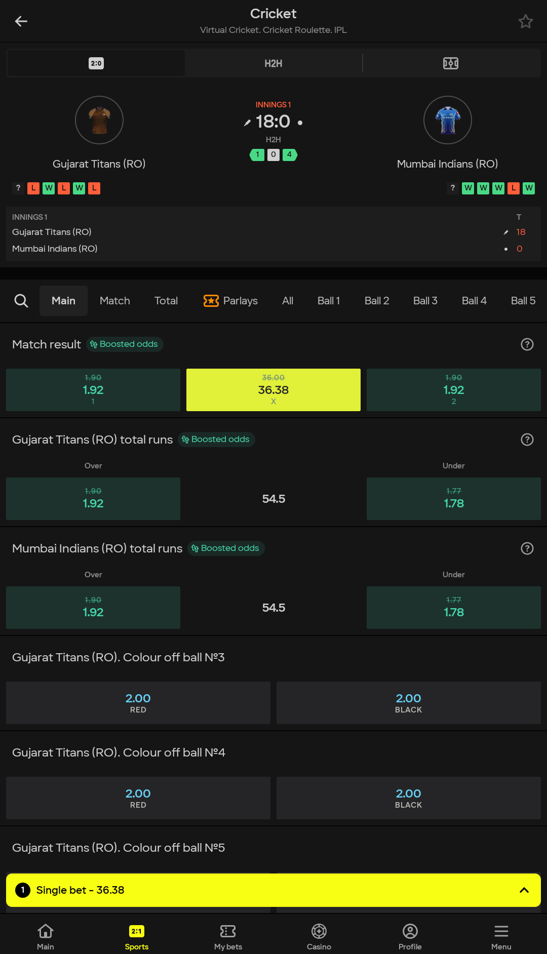Click Gujarat Titans (RO) team name
This screenshot has width=547, height=954.
pyautogui.click(x=99, y=164)
